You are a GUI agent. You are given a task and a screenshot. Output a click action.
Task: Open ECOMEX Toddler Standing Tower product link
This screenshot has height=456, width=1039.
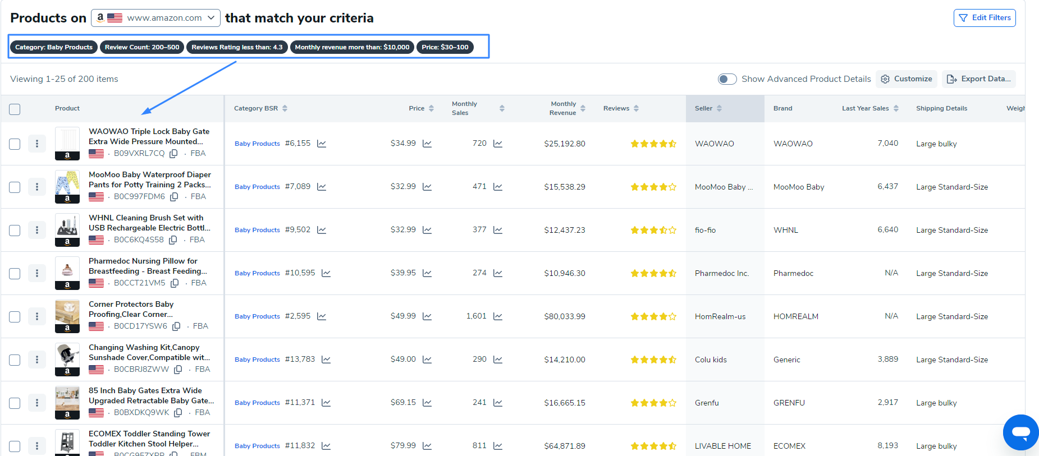click(149, 439)
